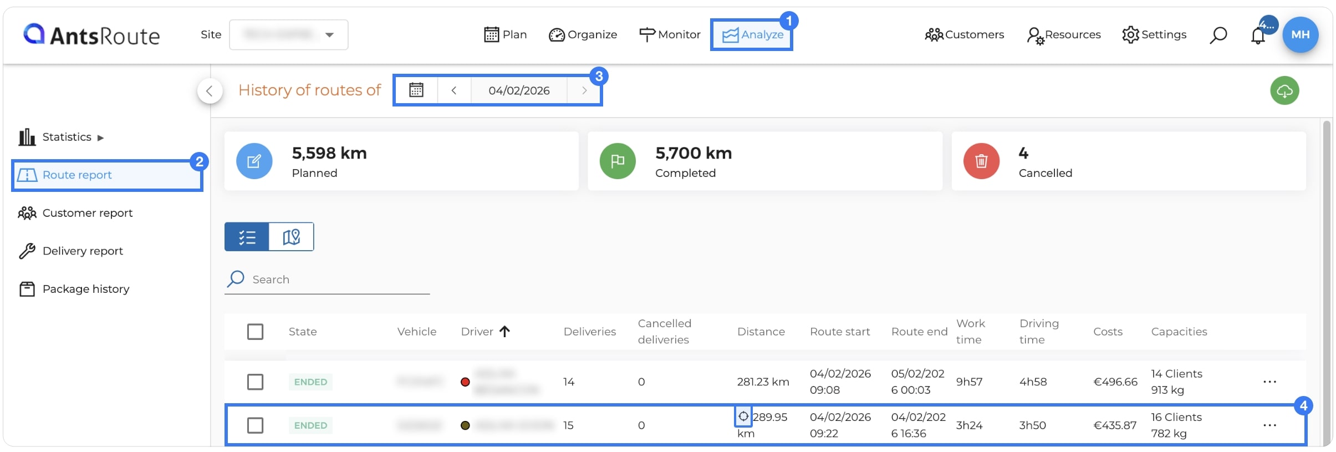Collapse the sidebar with the chevron button
The image size is (1336, 452).
pyautogui.click(x=210, y=91)
